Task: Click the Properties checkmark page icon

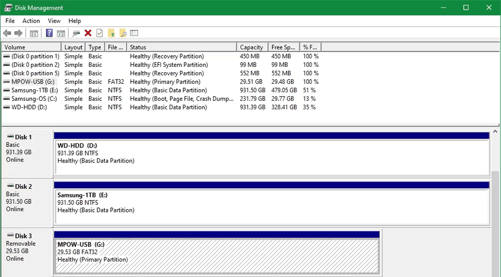Action: click(99, 33)
